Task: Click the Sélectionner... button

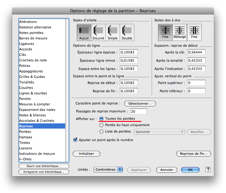Action: [140, 104]
